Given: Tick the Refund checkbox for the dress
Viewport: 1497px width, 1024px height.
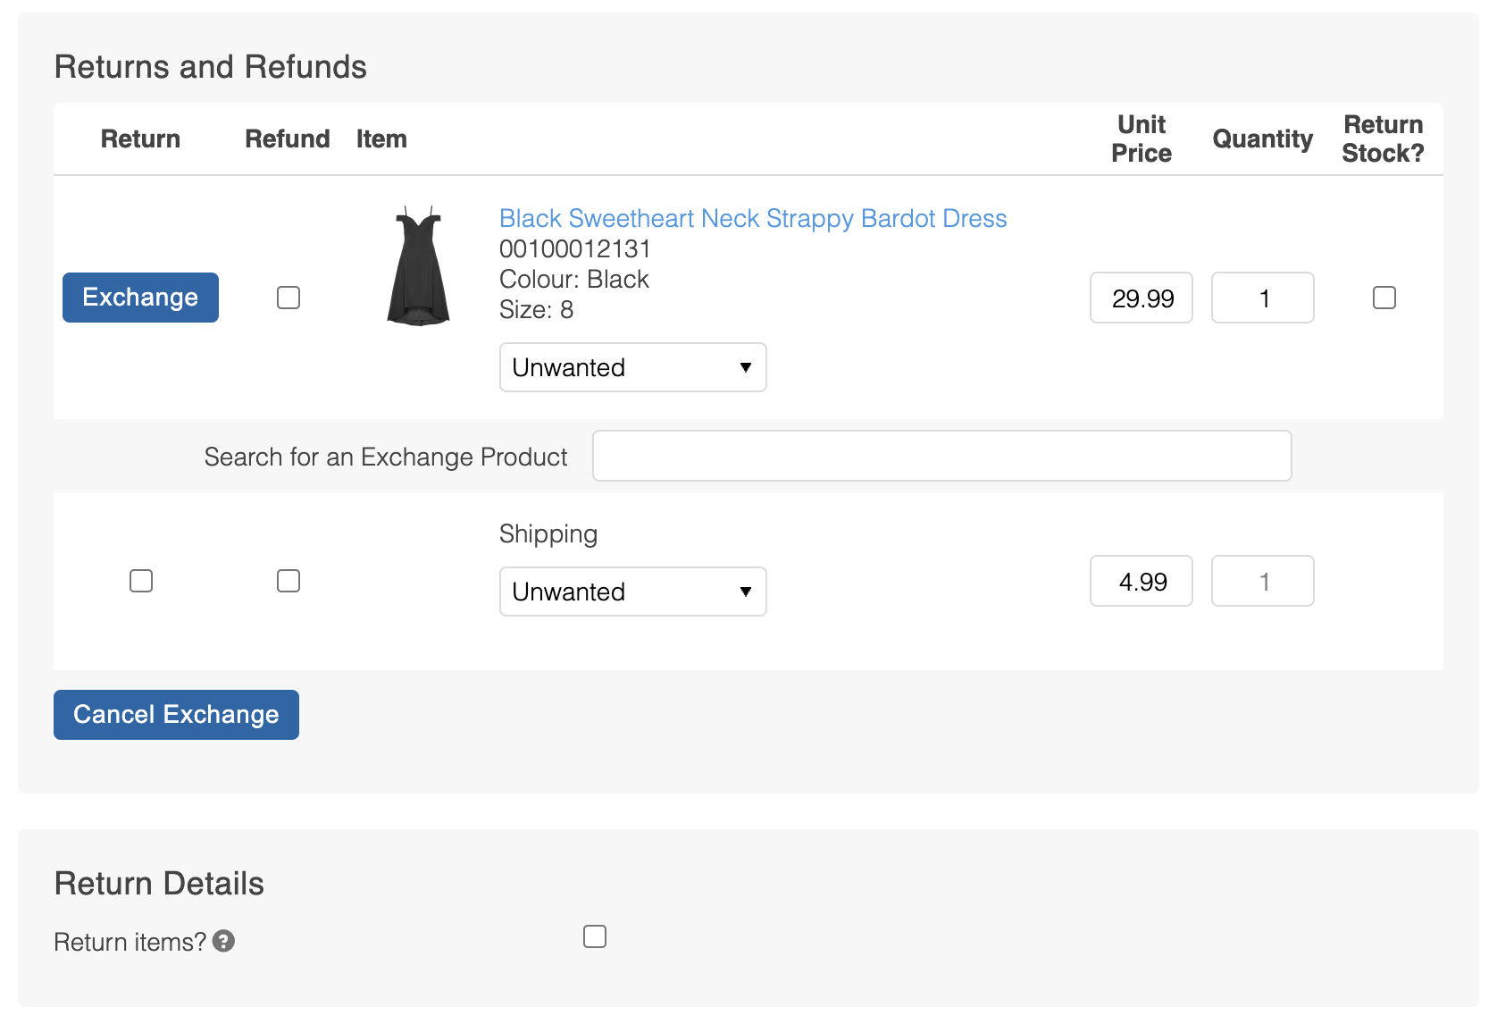Looking at the screenshot, I should (x=289, y=298).
